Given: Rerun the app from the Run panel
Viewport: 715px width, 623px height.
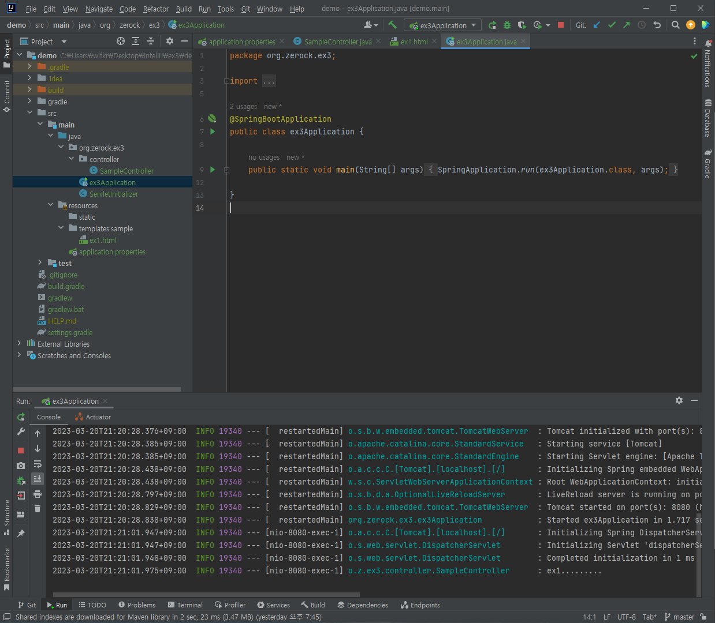Looking at the screenshot, I should pyautogui.click(x=21, y=417).
